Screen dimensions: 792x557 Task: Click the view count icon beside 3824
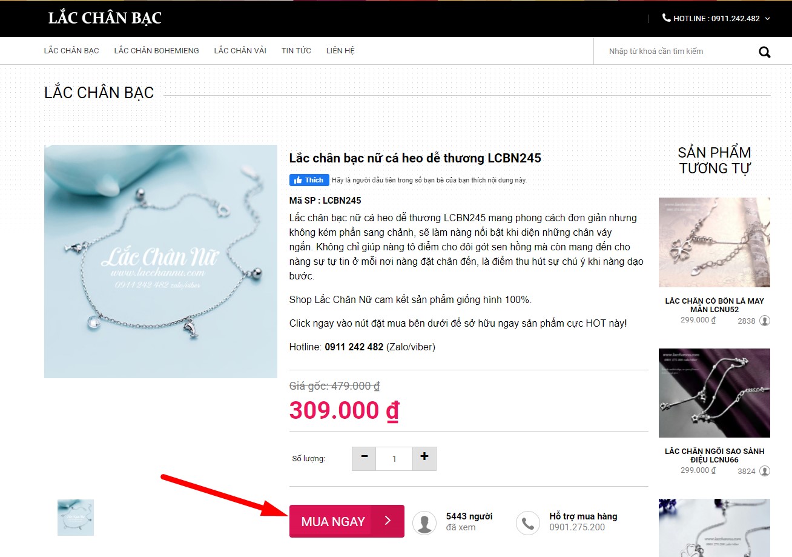tap(765, 471)
